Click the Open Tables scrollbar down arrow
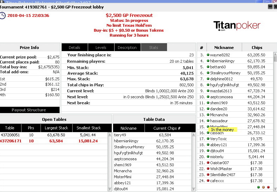This screenshot has width=277, height=192. pos(110,189)
